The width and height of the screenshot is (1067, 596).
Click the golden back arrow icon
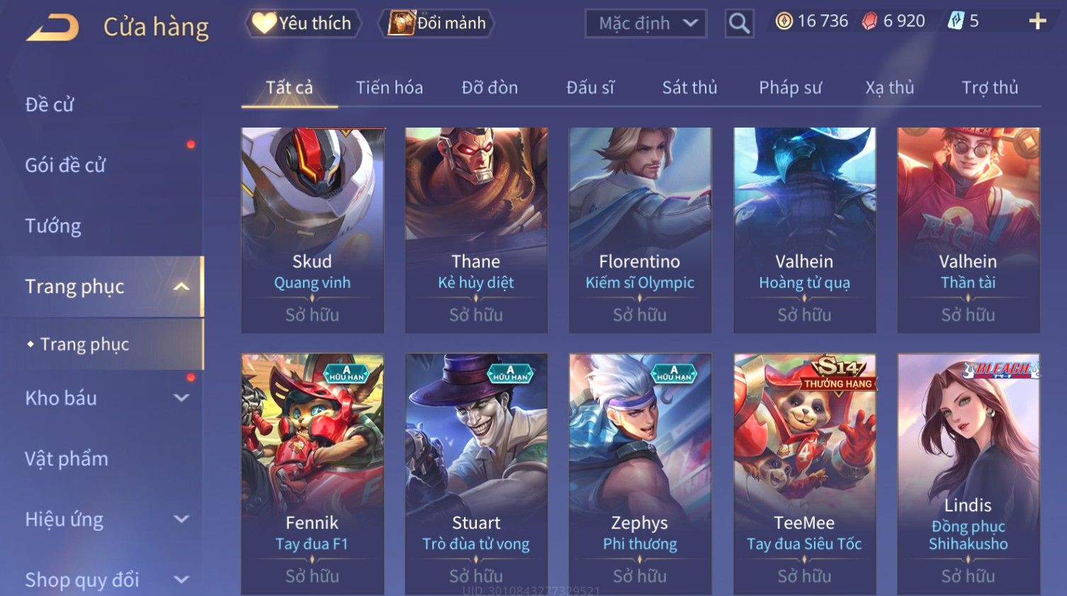(x=53, y=27)
